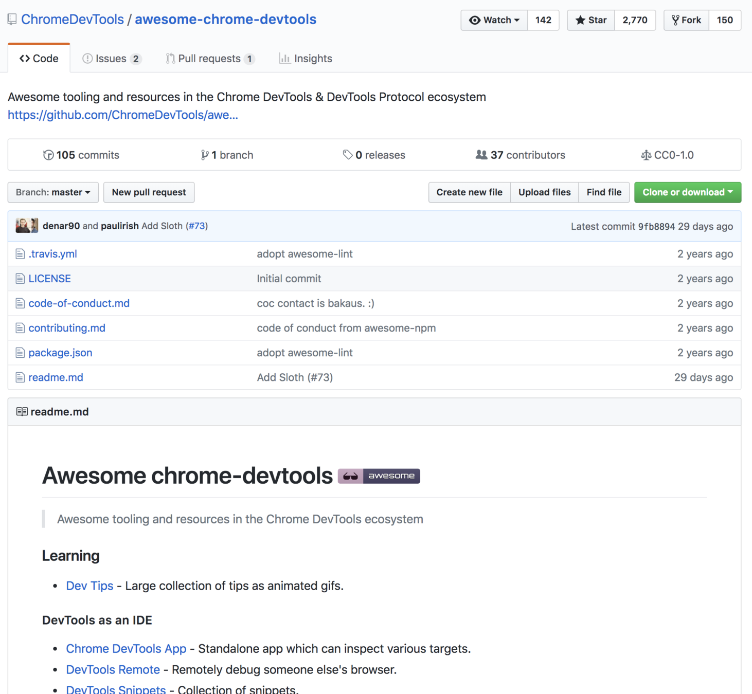Open DevTools Remote link
Viewport: 752px width, 694px height.
point(113,670)
